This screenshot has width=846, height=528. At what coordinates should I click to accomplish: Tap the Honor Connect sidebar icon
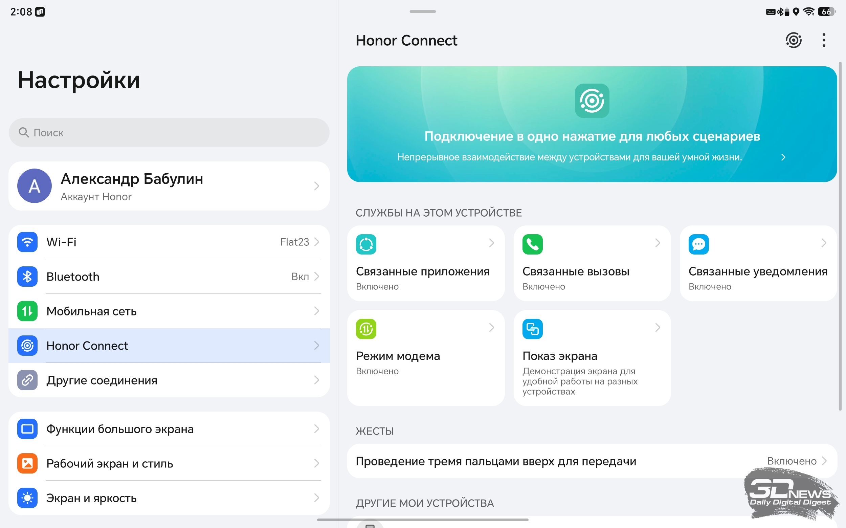[27, 345]
